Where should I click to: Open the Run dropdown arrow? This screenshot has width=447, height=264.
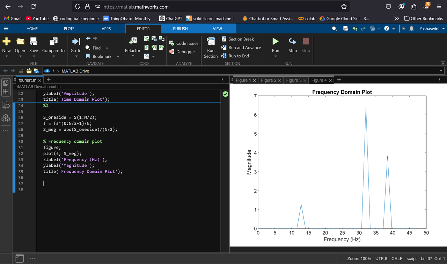276,56
